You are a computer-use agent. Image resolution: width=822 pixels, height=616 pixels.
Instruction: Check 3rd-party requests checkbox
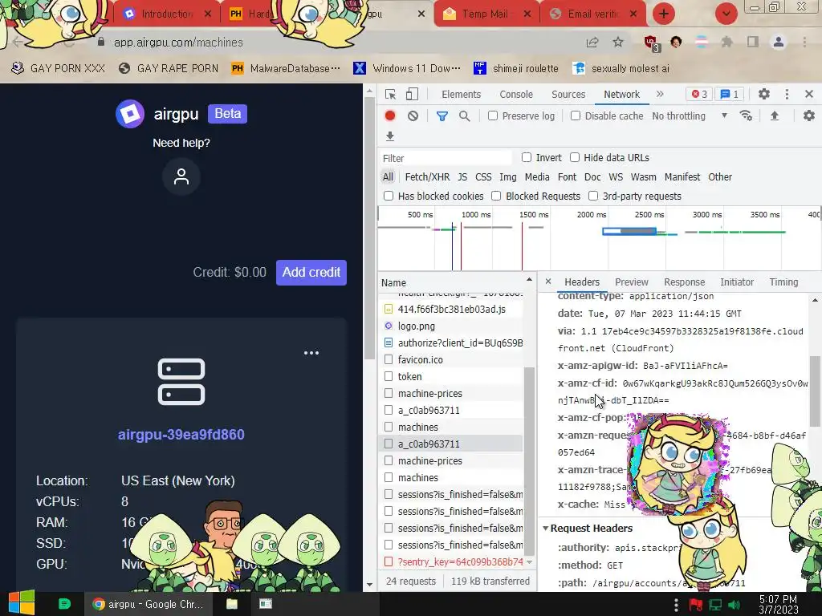point(593,196)
